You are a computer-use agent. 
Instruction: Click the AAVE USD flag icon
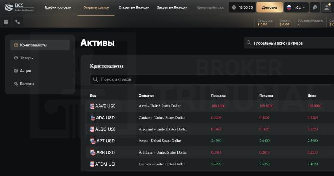click(92, 106)
